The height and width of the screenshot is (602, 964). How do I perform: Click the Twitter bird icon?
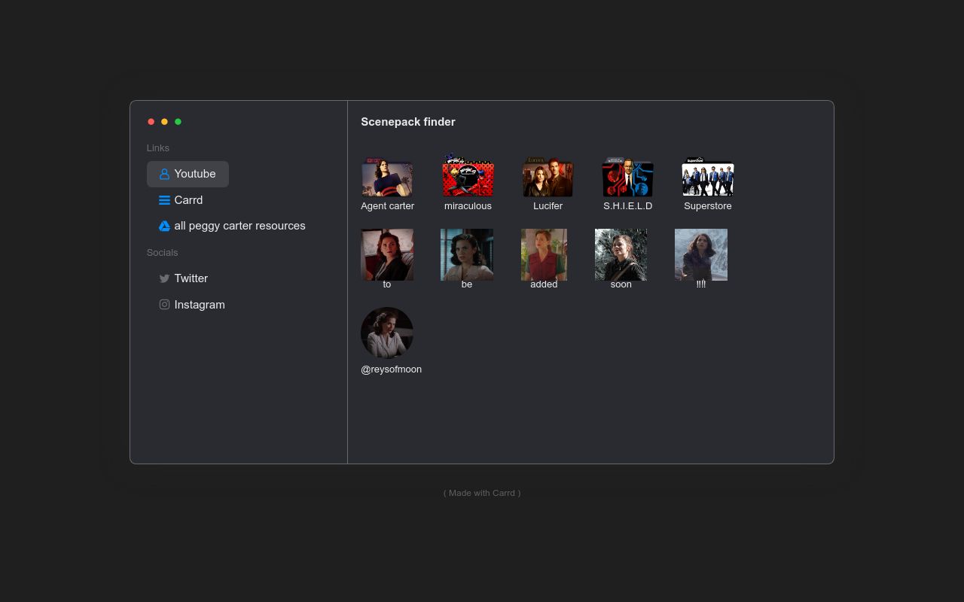pos(164,278)
